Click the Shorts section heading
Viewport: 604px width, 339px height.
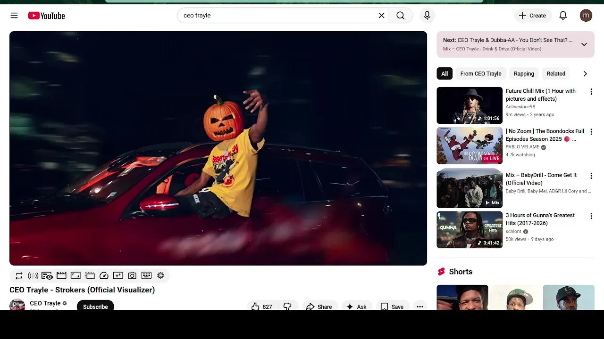click(x=461, y=272)
